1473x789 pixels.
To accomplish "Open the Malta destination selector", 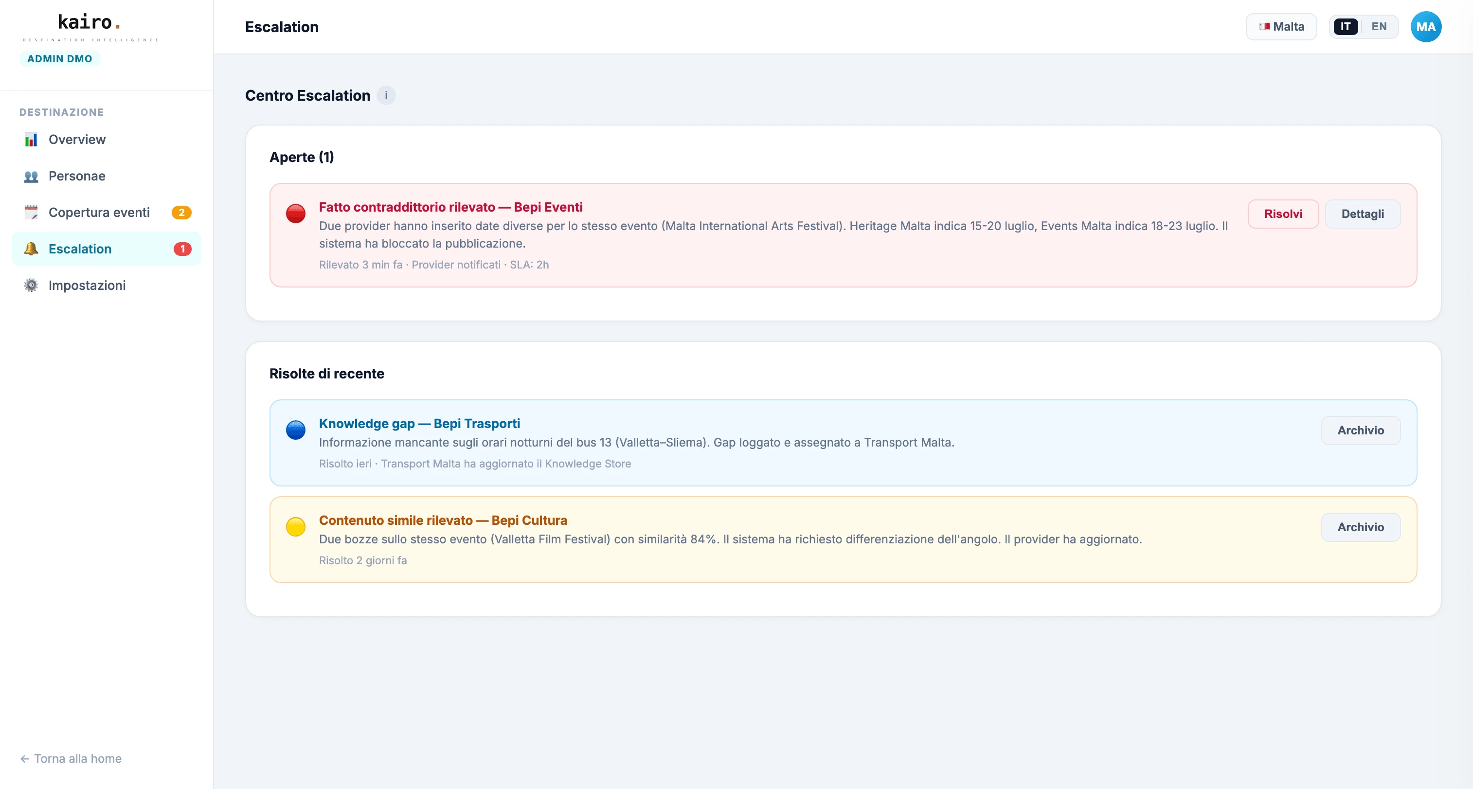I will pyautogui.click(x=1281, y=26).
